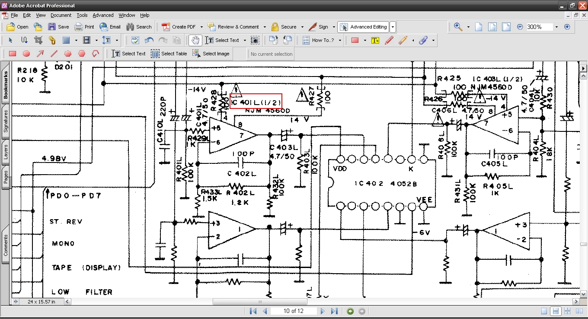588x319 pixels.
Task: Pick the Arrow drawing tool
Action: pos(40,54)
